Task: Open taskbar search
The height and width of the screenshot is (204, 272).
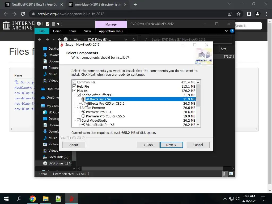Action: click(19, 199)
